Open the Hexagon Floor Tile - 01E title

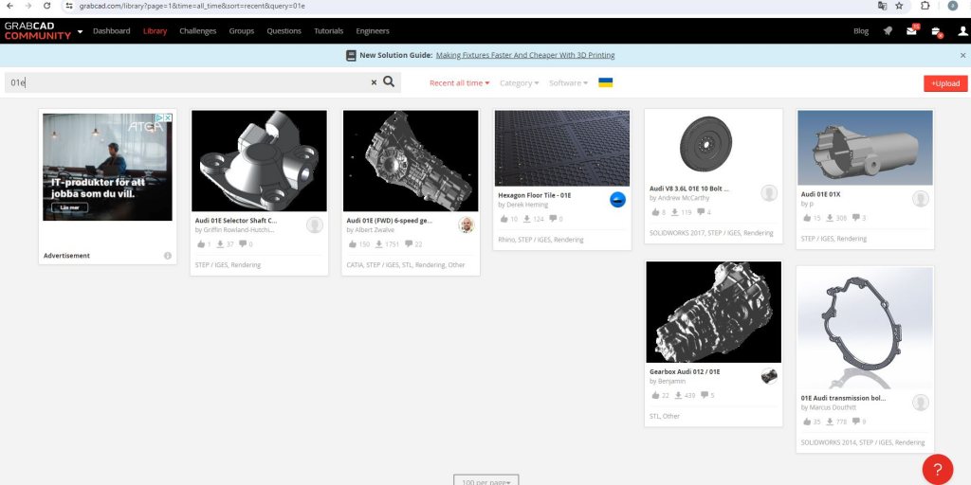point(535,195)
